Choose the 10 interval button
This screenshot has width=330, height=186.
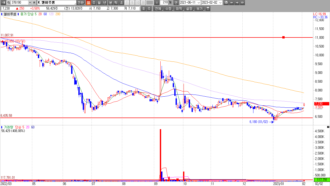point(138,3)
